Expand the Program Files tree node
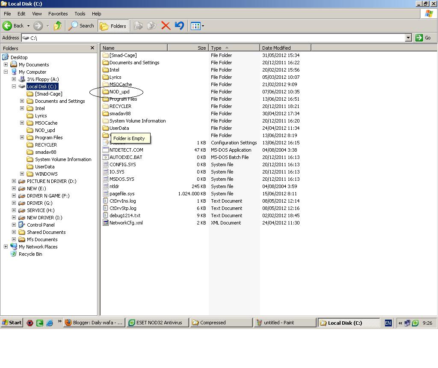The image size is (438, 368). 22,138
